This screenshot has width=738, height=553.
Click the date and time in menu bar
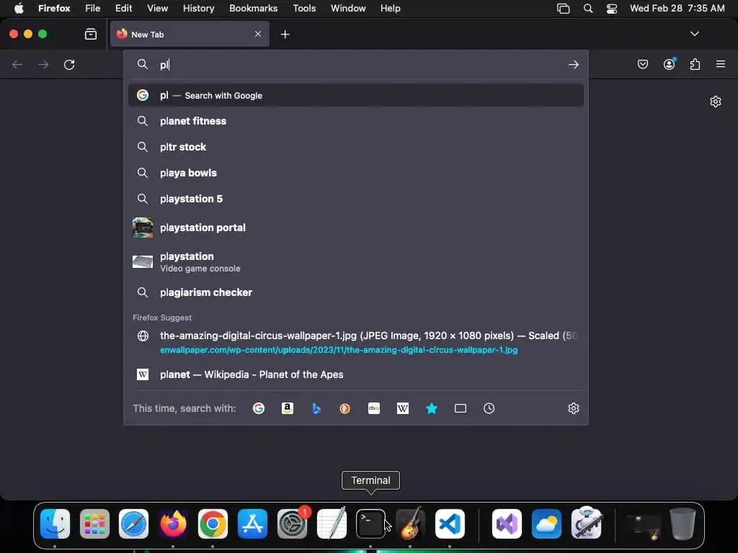[677, 8]
